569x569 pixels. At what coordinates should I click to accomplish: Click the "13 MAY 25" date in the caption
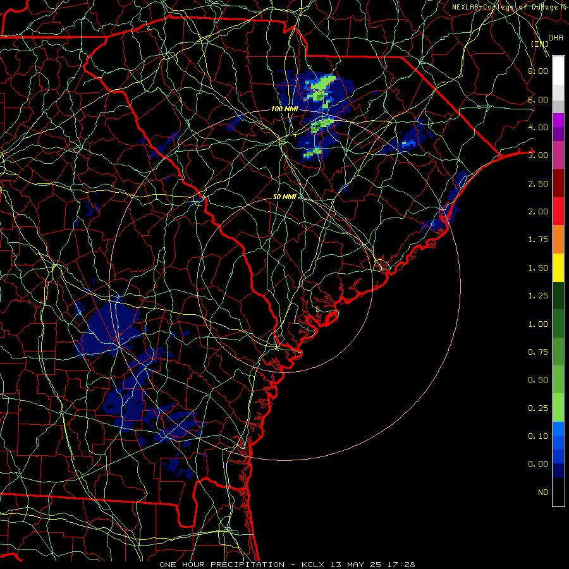pyautogui.click(x=355, y=565)
